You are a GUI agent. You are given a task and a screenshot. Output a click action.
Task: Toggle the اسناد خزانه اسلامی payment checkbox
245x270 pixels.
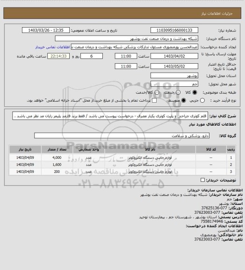pos(154,100)
